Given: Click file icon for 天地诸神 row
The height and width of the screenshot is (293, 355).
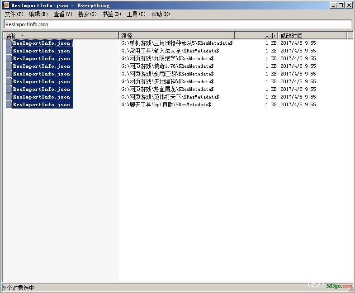Looking at the screenshot, I should [9, 81].
